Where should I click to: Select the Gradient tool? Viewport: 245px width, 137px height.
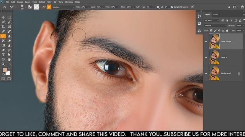3,45
